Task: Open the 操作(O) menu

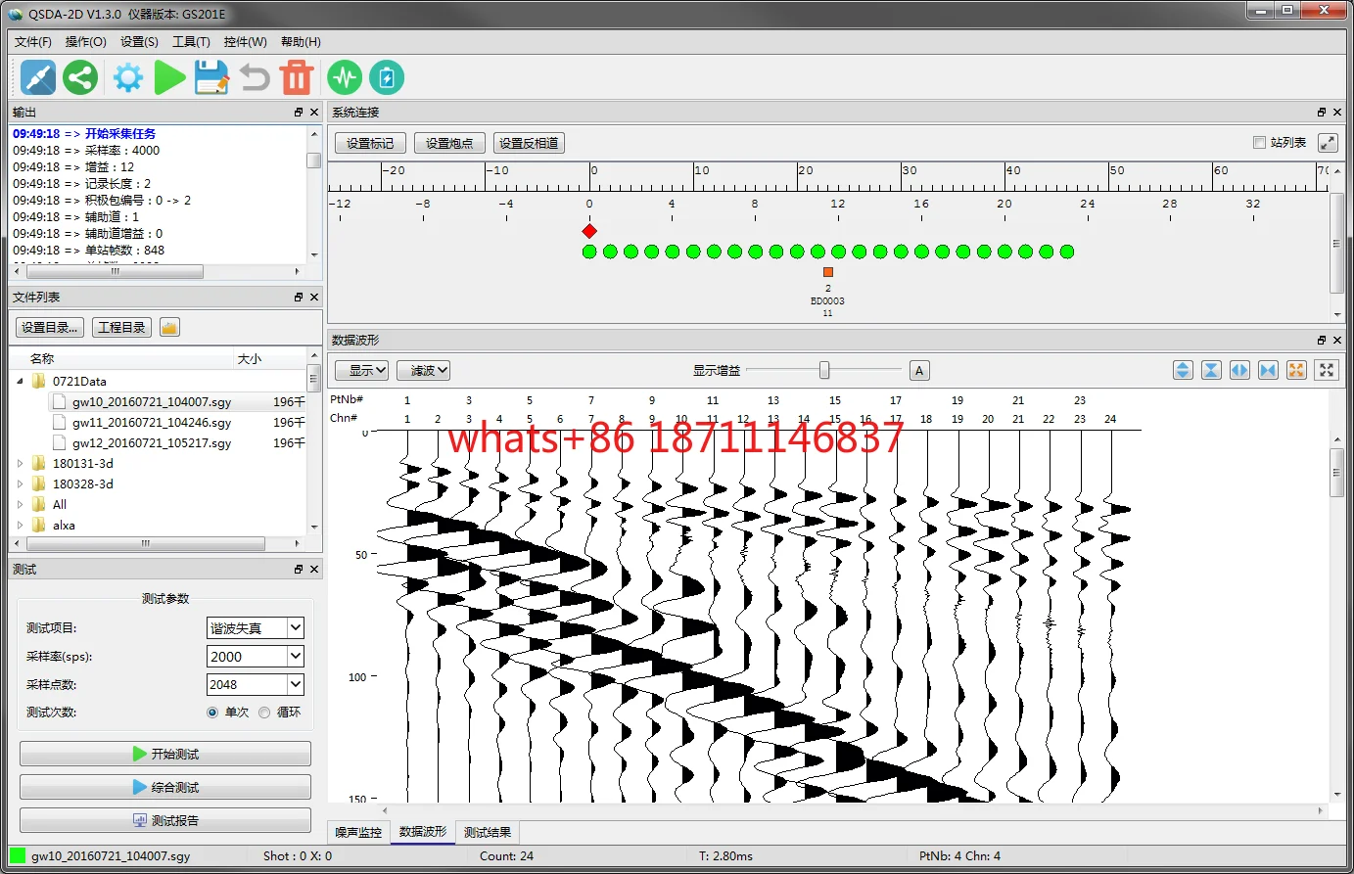Action: coord(85,42)
